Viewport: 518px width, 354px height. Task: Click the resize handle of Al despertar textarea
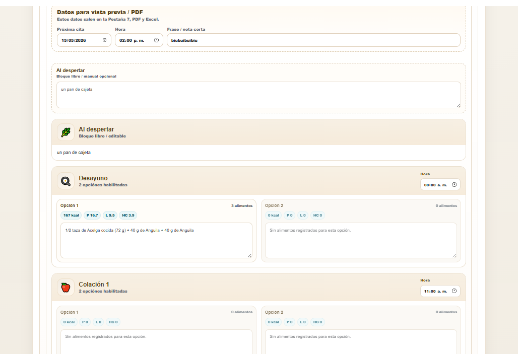(458, 106)
